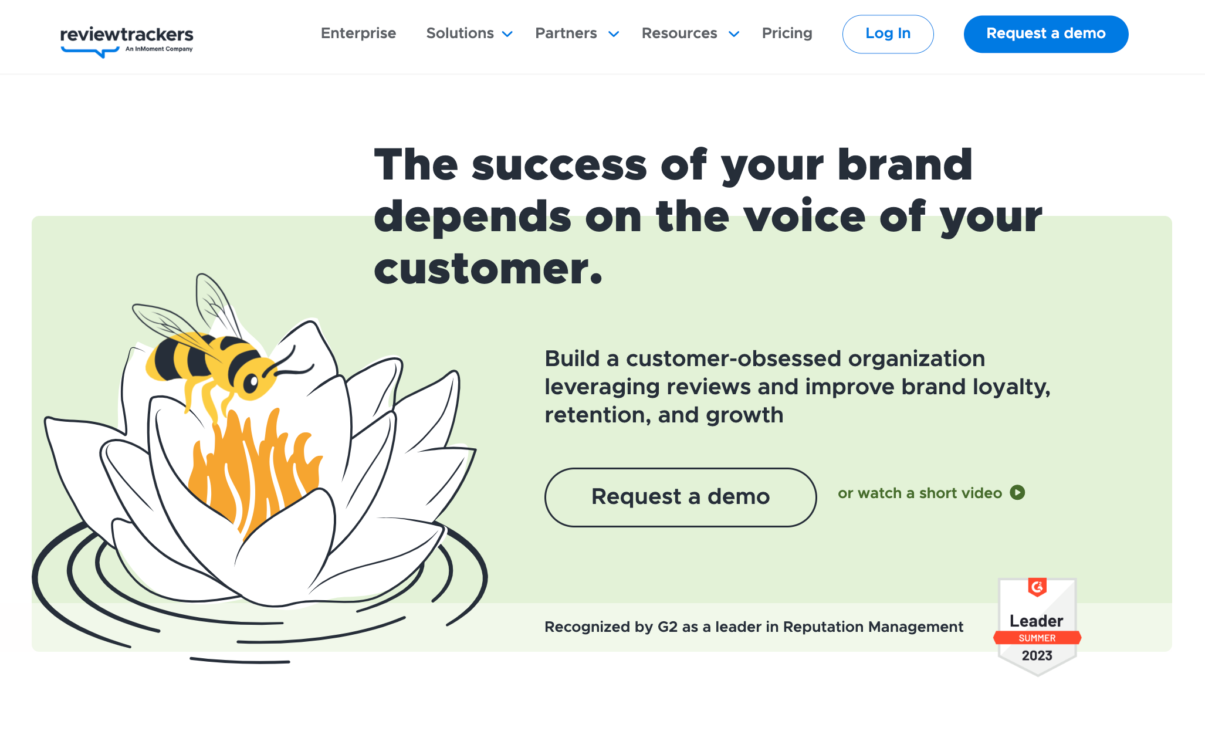Click the reviewtrackers logo
Image resolution: width=1205 pixels, height=731 pixels.
pyautogui.click(x=126, y=35)
